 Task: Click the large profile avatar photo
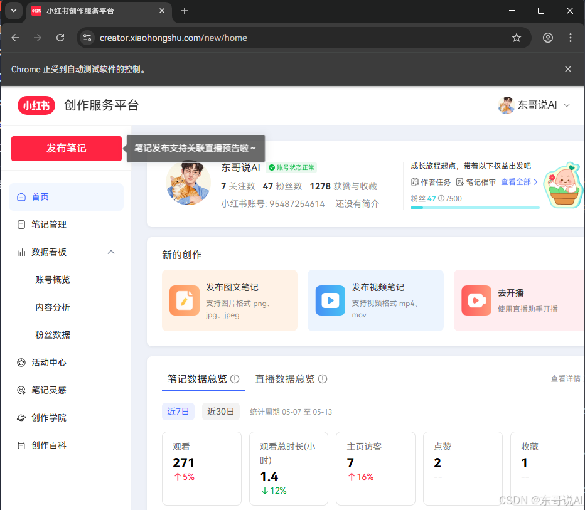tap(188, 183)
